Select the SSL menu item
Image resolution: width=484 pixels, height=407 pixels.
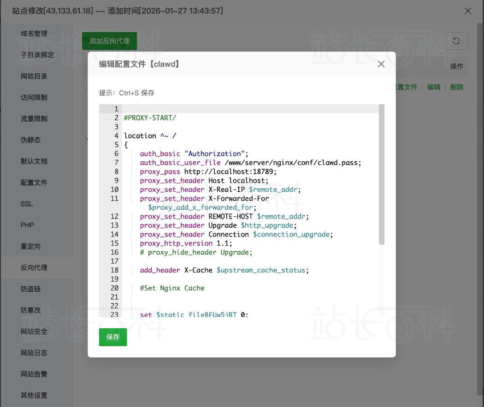click(27, 204)
